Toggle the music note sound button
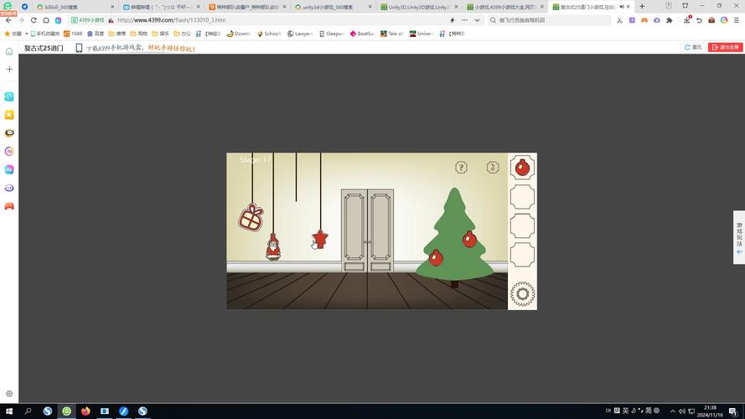Viewport: 745px width, 419px height. click(493, 168)
